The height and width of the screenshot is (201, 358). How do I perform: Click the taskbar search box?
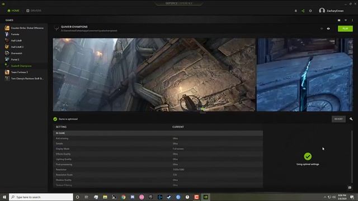pyautogui.click(x=41, y=197)
